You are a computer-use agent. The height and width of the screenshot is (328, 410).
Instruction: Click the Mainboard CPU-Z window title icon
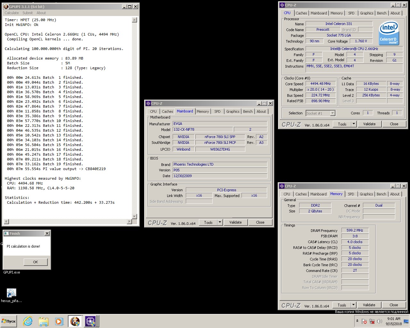pos(148,103)
